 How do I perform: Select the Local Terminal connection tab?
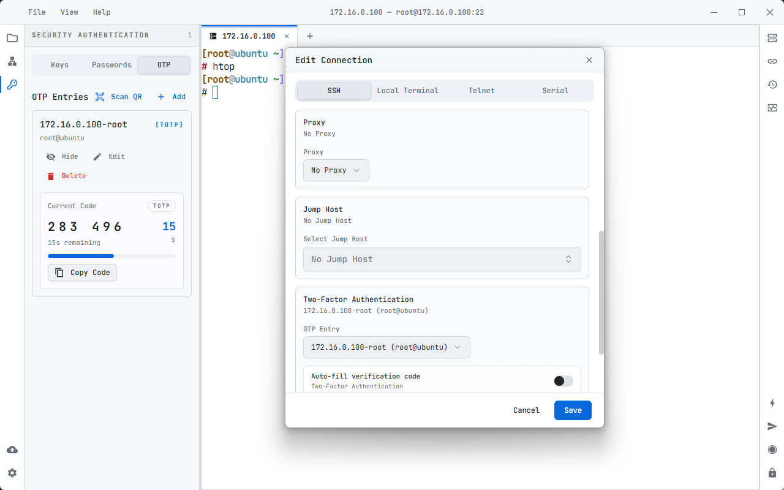point(408,91)
